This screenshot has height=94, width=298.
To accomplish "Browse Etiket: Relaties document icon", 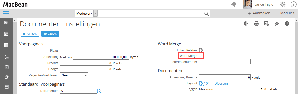I will [201, 50].
